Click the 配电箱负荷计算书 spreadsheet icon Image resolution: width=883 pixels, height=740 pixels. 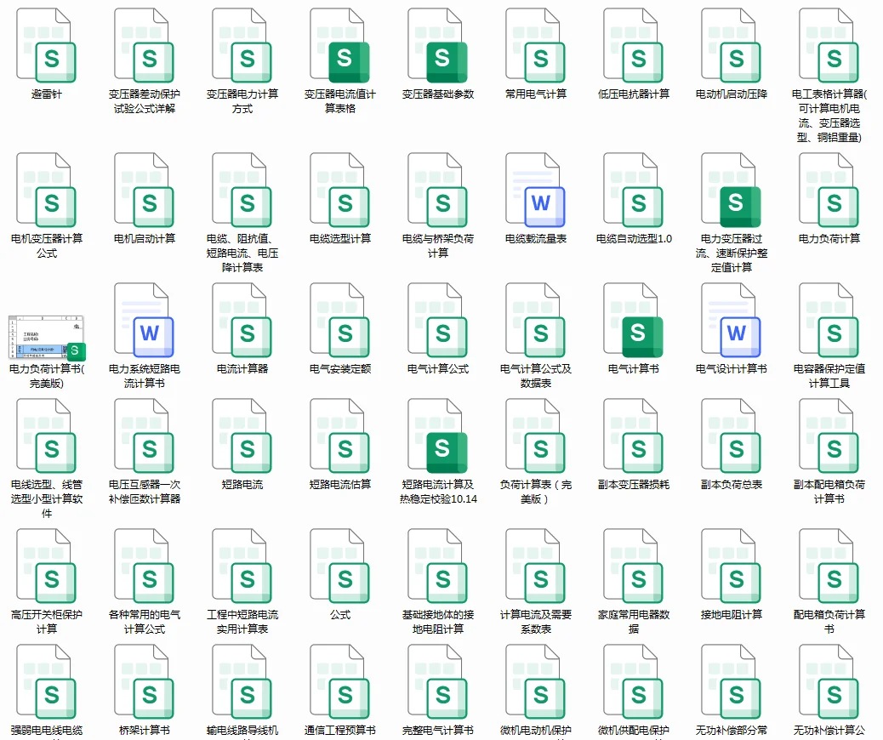[x=829, y=566]
